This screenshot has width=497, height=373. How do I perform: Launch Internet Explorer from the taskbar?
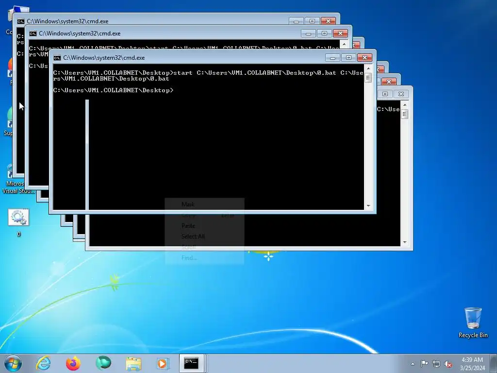[43, 363]
